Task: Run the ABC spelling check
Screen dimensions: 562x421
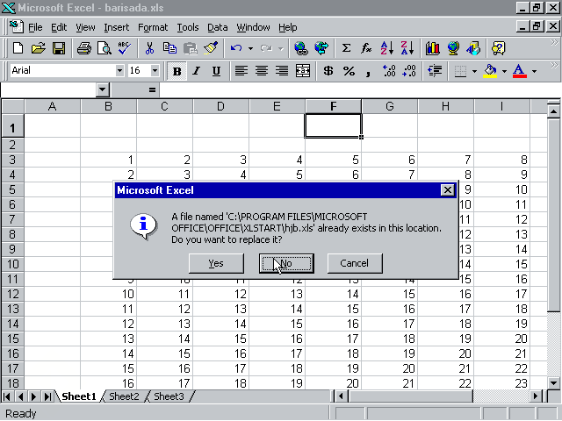Action: [x=125, y=48]
